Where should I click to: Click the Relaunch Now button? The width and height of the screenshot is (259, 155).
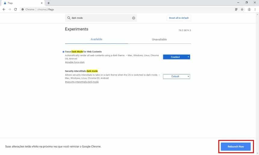pyautogui.click(x=236, y=147)
